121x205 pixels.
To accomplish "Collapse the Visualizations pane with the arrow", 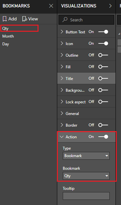I will point(110,6).
